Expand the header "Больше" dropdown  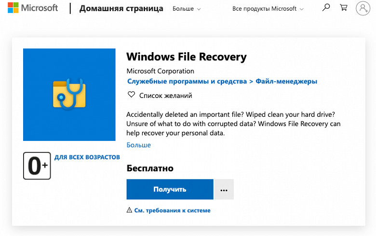[x=187, y=9]
